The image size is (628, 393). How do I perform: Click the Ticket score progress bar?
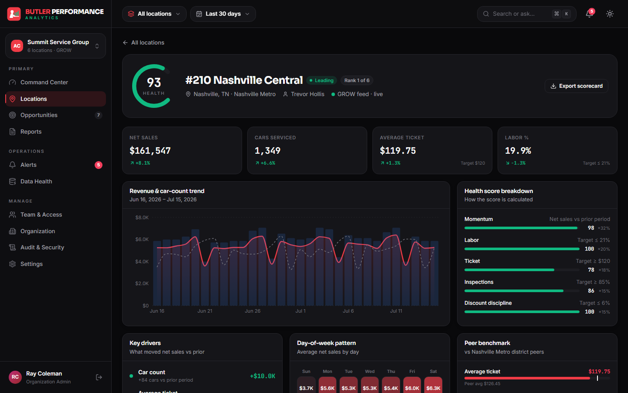point(522,270)
